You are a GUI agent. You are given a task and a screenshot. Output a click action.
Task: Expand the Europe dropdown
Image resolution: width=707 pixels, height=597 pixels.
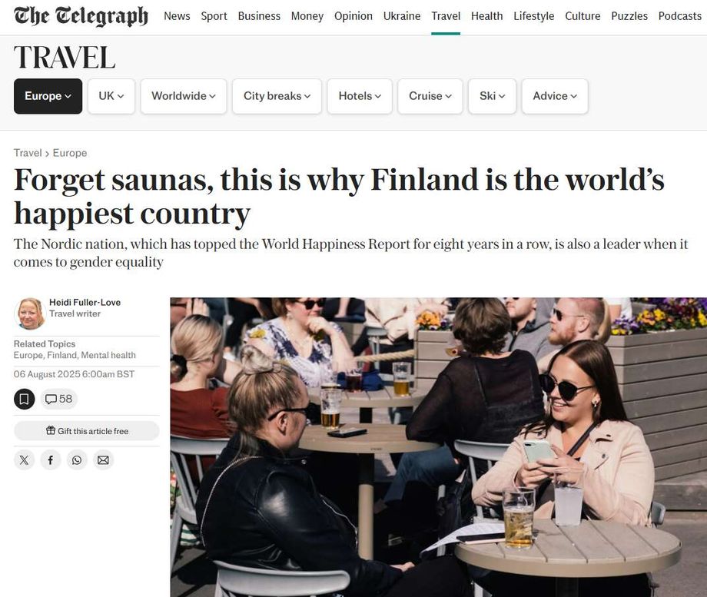point(48,96)
